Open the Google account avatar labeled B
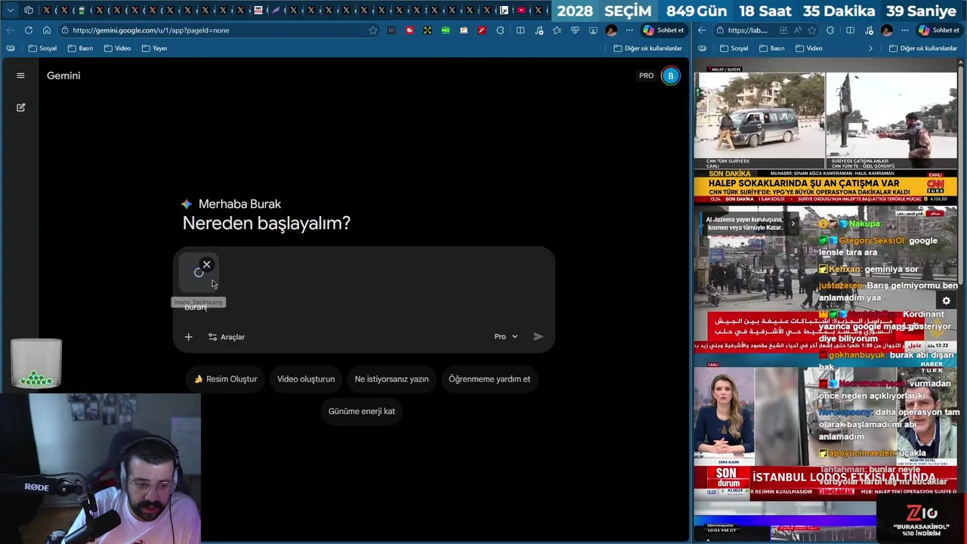The height and width of the screenshot is (544, 967). coord(670,76)
